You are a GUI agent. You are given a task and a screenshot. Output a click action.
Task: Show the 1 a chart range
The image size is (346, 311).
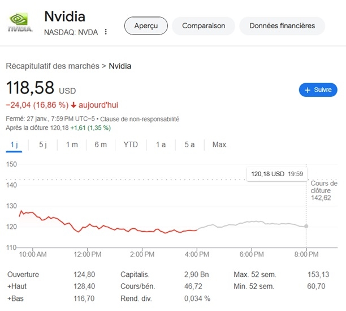click(x=161, y=144)
